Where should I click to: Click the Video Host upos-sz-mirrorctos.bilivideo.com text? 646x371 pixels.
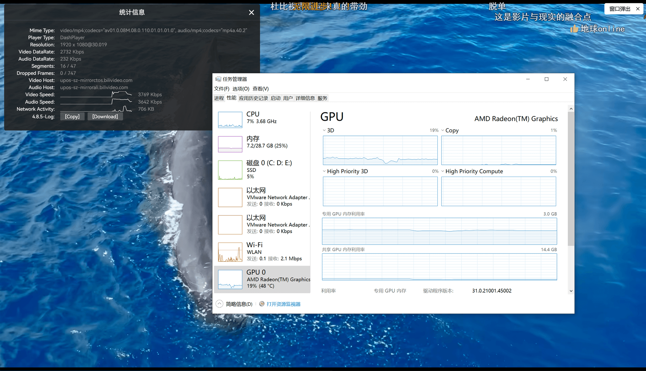pos(96,80)
